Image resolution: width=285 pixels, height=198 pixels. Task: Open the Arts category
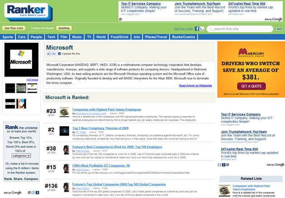(137, 37)
